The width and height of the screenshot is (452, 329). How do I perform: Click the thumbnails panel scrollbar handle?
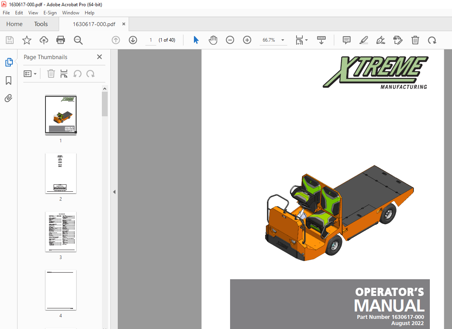[105, 104]
